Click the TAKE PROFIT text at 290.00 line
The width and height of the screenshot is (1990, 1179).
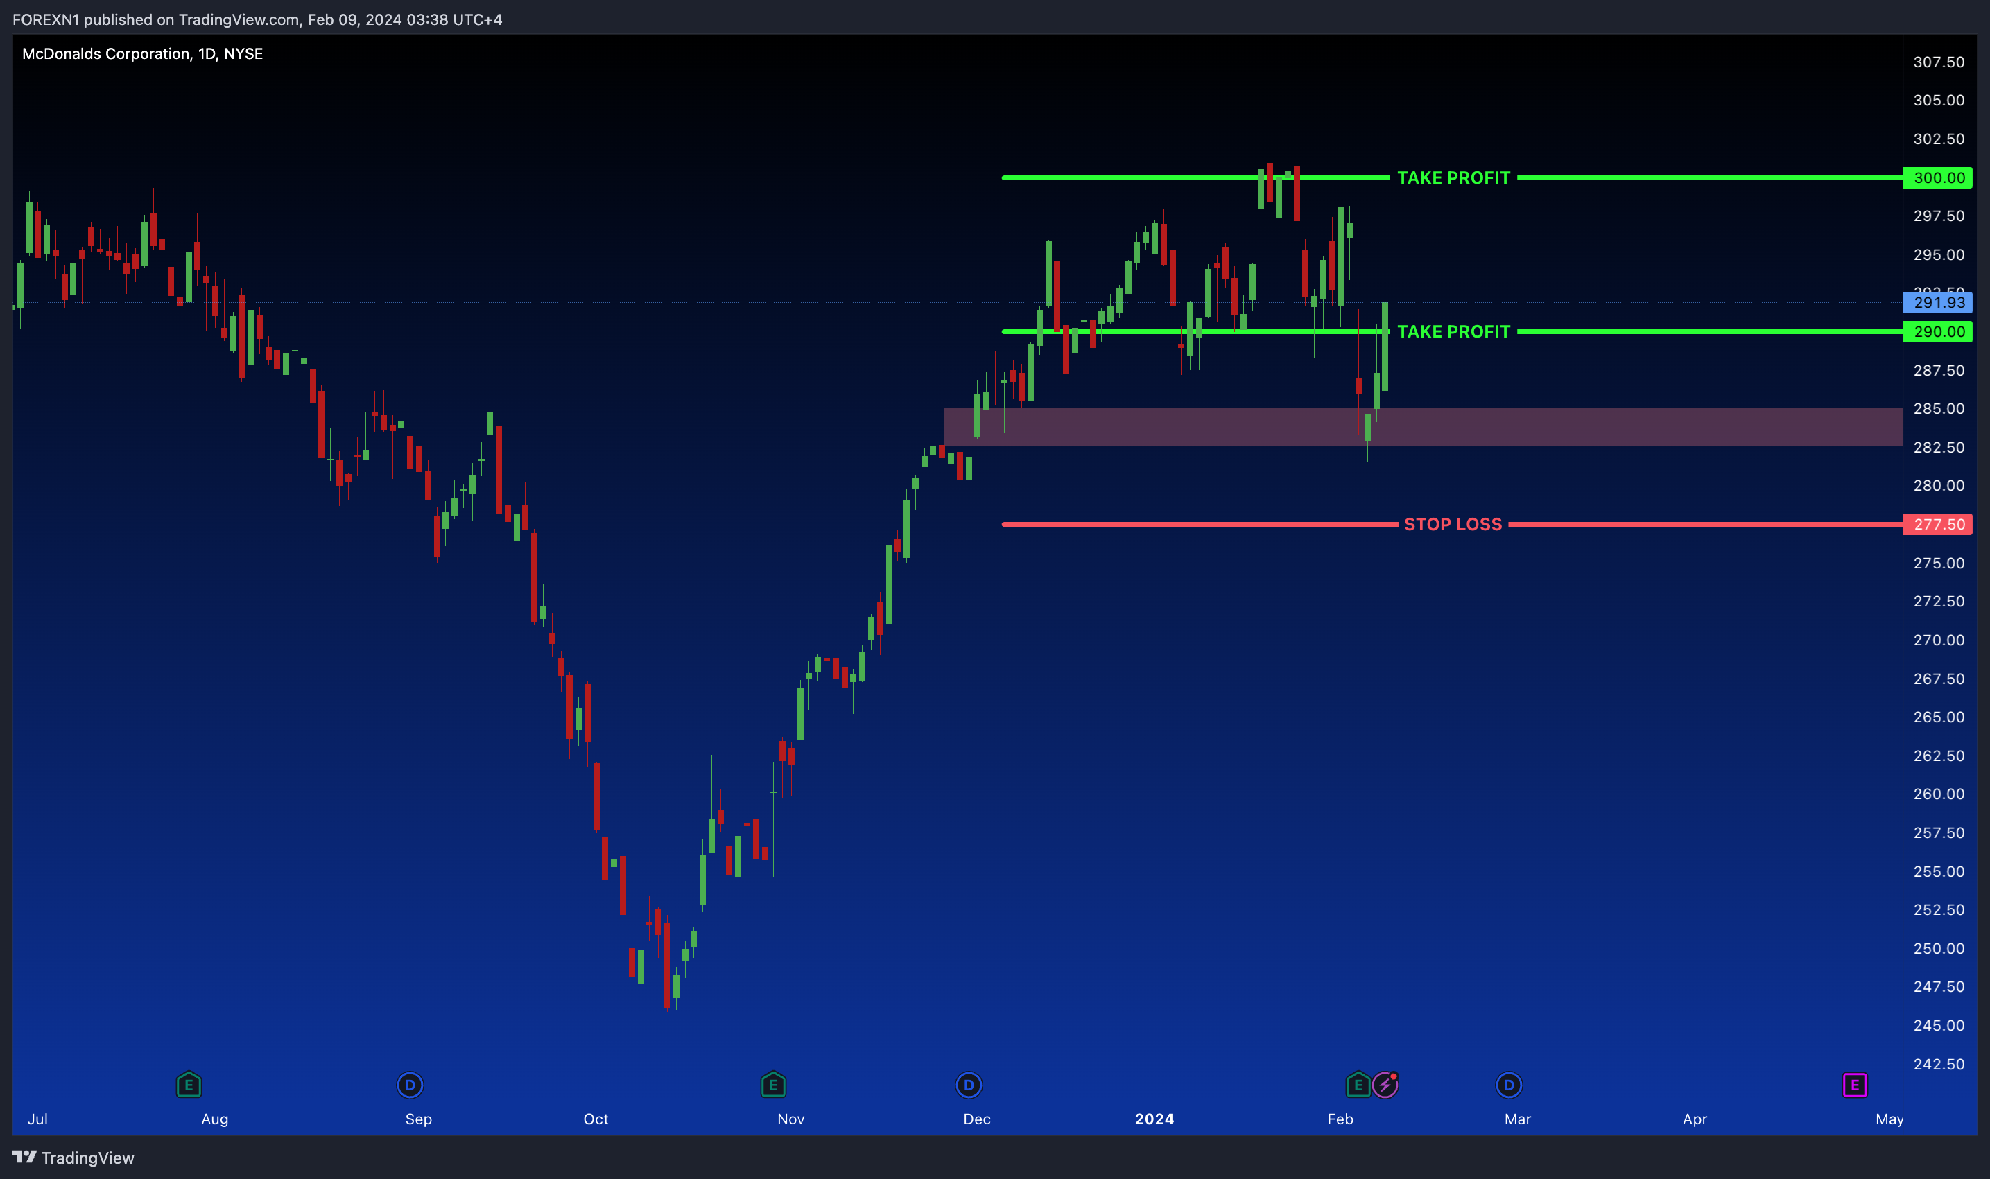point(1453,331)
